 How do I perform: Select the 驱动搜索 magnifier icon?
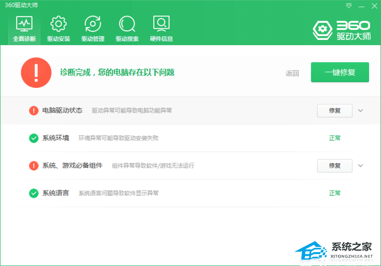pos(127,29)
